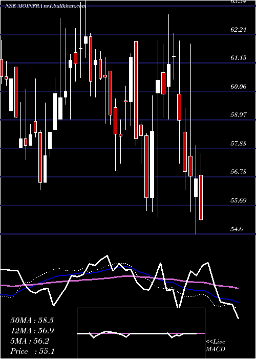Viewport: 256px width, 359px height.
Task: Click the 54.6 price axis label
Action: click(x=237, y=229)
